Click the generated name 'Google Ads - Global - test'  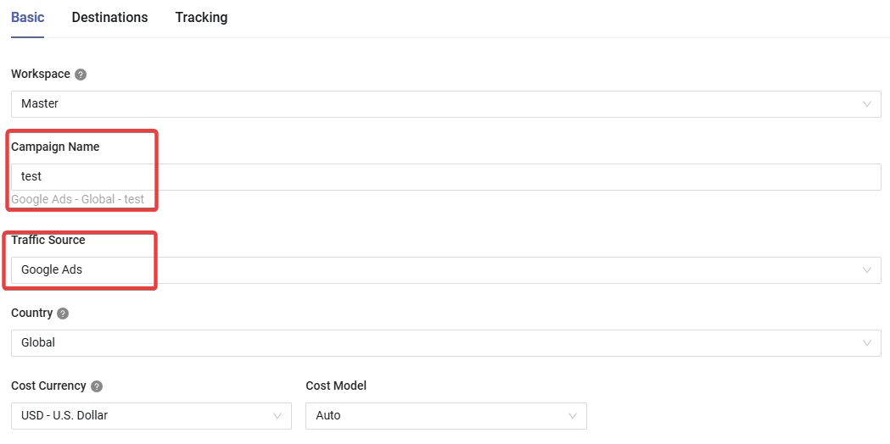point(78,199)
